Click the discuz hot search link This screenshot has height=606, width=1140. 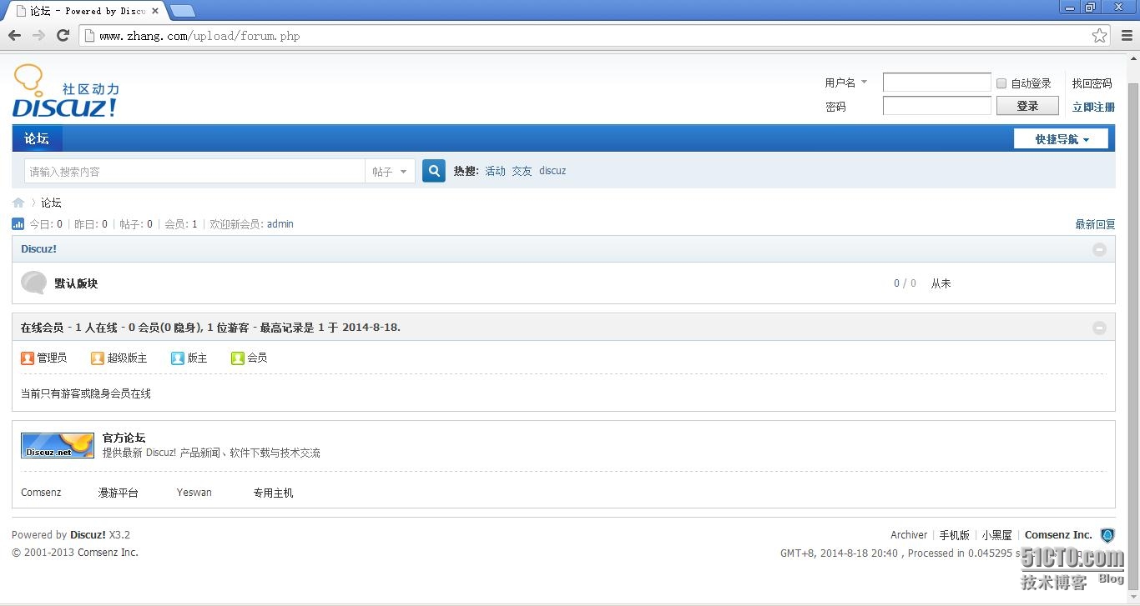point(552,171)
